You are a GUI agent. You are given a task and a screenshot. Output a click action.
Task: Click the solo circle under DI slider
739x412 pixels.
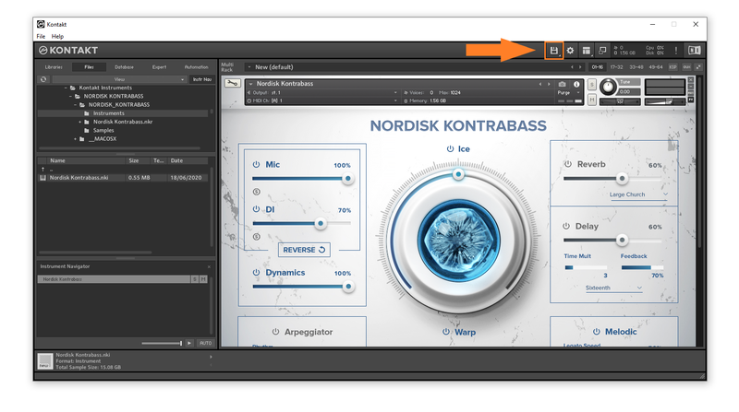(x=257, y=237)
